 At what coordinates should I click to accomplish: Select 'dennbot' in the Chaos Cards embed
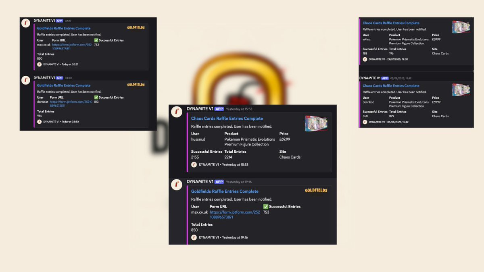(369, 102)
